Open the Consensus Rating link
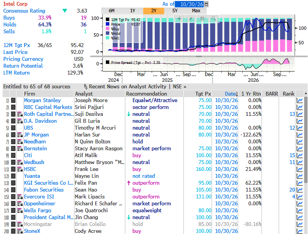The image size is (308, 234). pos(24,11)
